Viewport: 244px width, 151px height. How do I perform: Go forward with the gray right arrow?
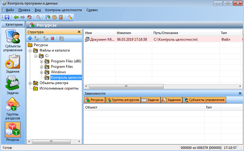pos(23,17)
